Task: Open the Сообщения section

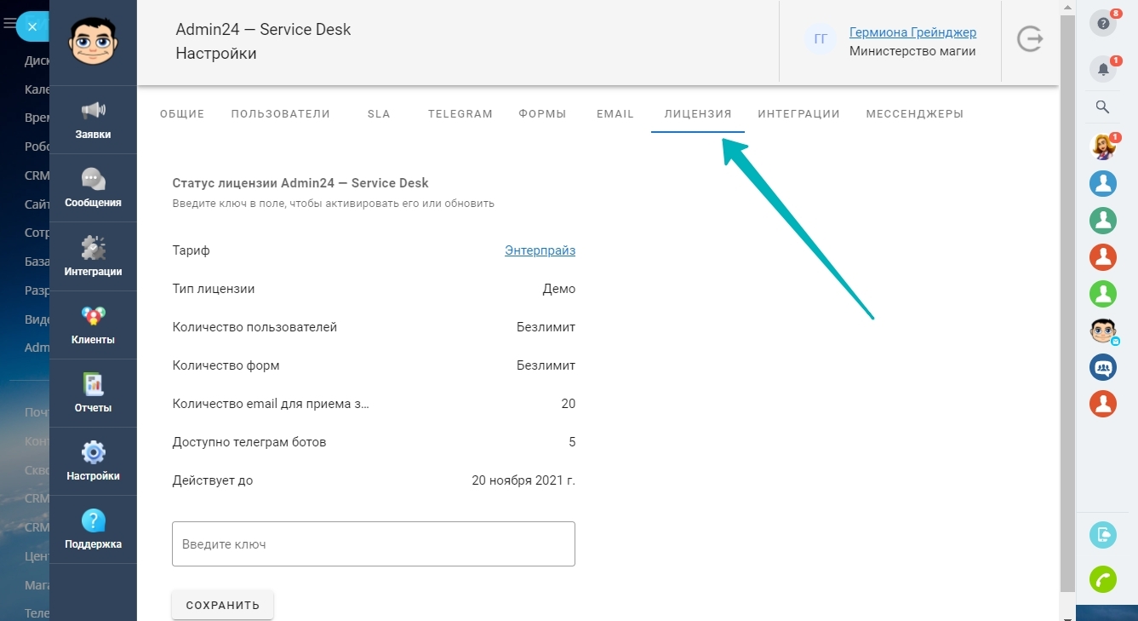Action: (x=93, y=188)
